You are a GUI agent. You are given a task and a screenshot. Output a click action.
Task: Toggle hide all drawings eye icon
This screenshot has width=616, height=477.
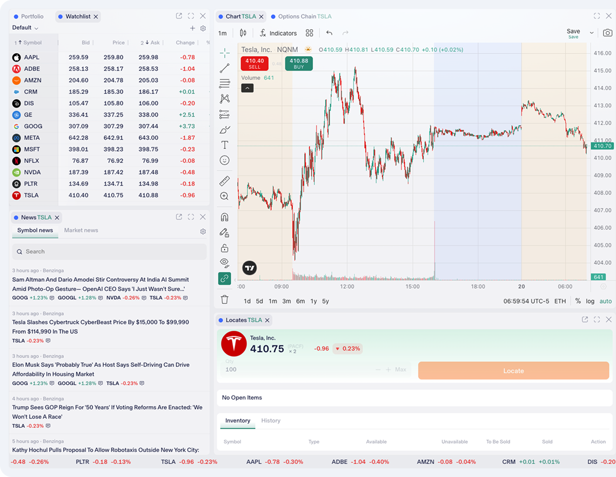(x=225, y=263)
